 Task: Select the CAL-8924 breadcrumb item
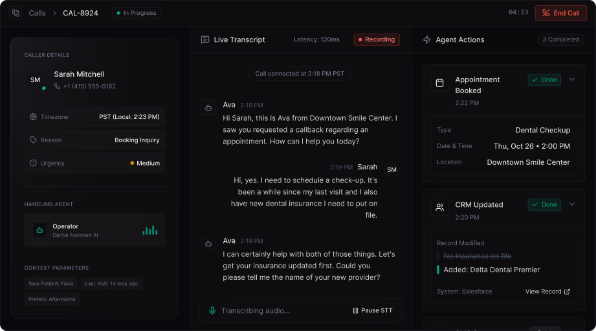[80, 13]
